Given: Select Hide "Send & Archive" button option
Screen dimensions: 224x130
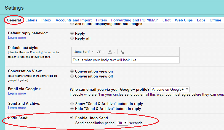Looking at the screenshot, I should click(72, 109).
